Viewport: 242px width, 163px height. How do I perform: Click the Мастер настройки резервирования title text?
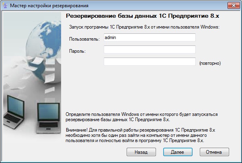point(49,6)
